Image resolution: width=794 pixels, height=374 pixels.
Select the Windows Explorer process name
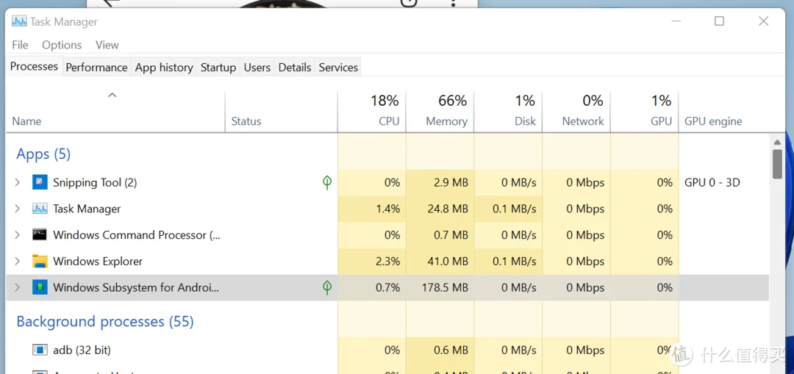(98, 261)
